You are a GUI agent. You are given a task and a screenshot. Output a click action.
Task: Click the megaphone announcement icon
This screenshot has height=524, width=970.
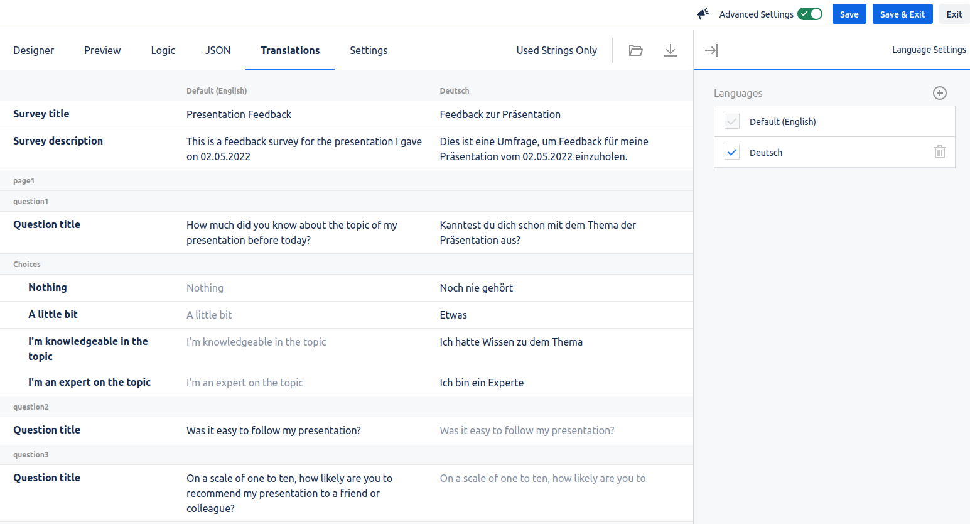[703, 14]
